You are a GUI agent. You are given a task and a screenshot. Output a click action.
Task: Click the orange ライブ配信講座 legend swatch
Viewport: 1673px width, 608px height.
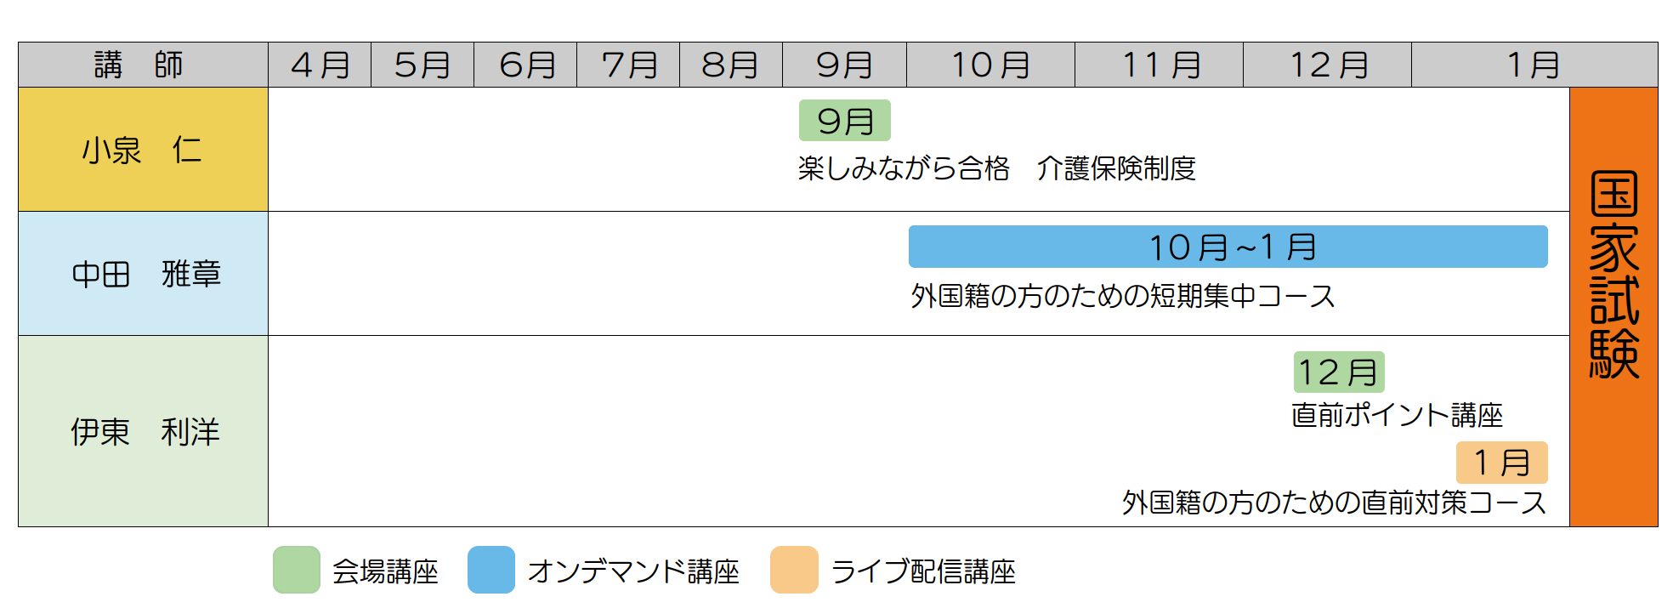point(794,570)
